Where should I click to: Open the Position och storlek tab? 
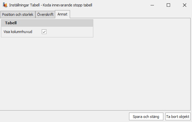[x=18, y=14]
